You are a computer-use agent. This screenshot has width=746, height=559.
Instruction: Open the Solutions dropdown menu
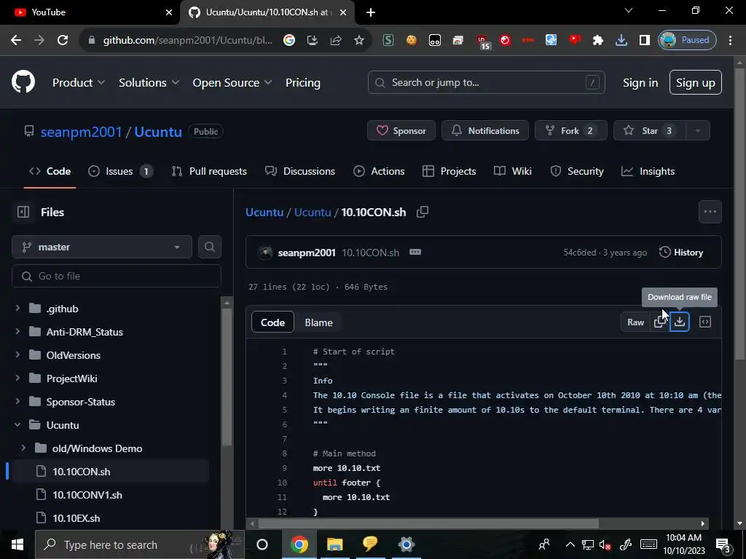pyautogui.click(x=149, y=82)
